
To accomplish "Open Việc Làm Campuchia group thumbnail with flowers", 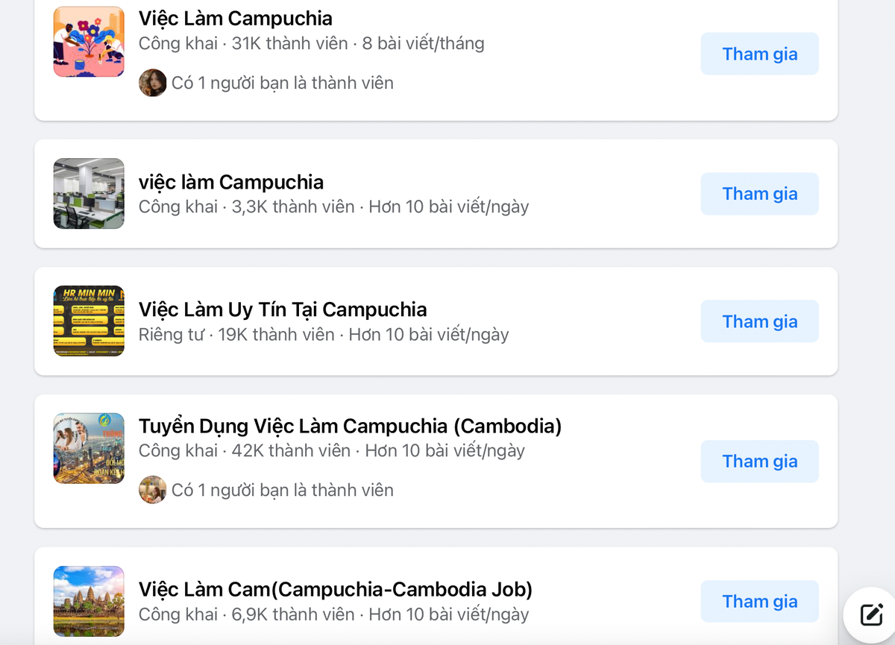I will pyautogui.click(x=89, y=42).
